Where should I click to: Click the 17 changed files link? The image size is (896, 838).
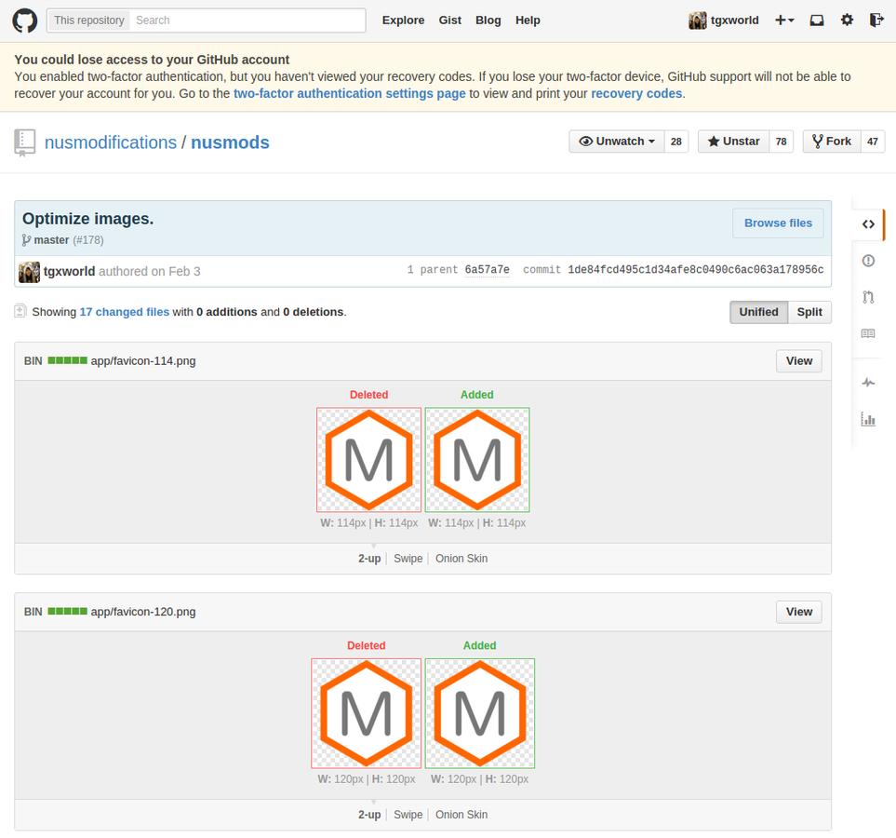click(124, 312)
